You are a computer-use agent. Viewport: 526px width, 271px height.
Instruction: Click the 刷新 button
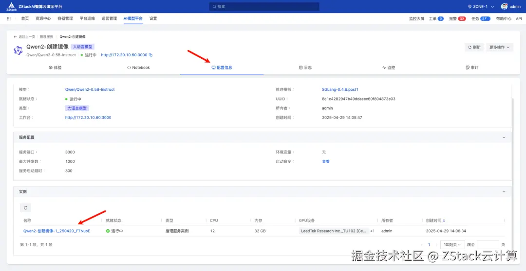474,47
